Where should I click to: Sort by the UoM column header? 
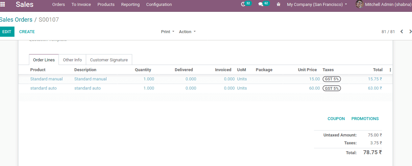[x=241, y=70]
